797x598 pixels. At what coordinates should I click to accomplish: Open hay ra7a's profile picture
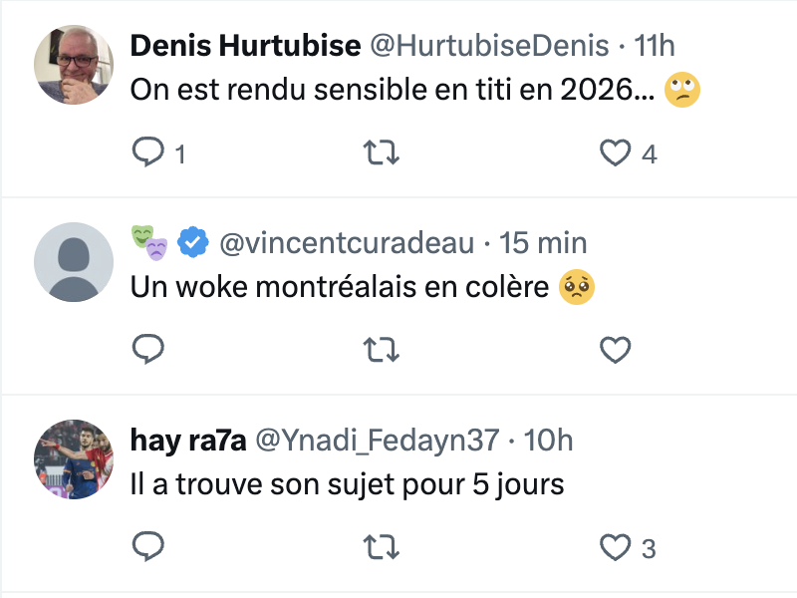(74, 458)
